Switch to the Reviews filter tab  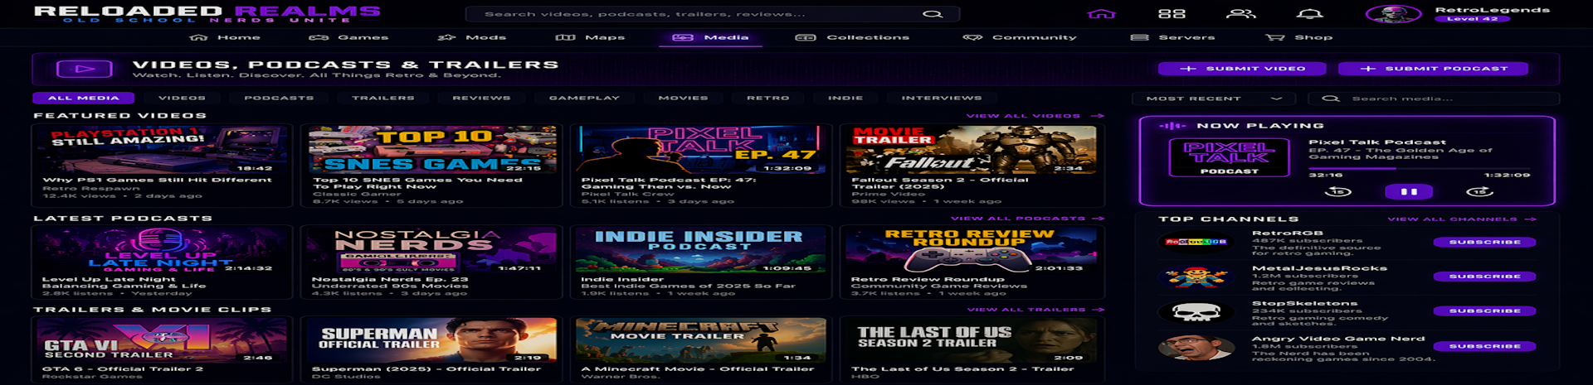(x=481, y=98)
